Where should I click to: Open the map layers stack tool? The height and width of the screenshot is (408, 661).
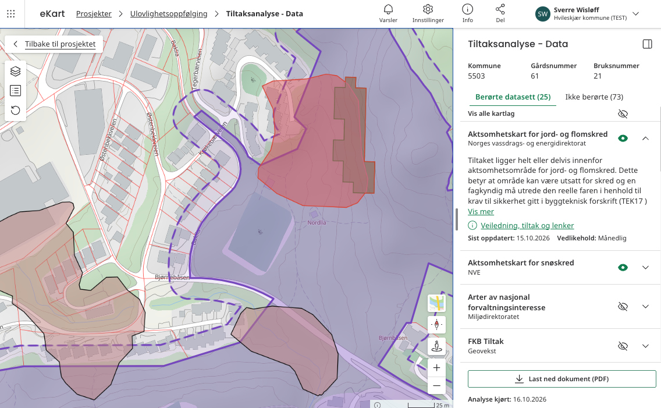coord(15,71)
